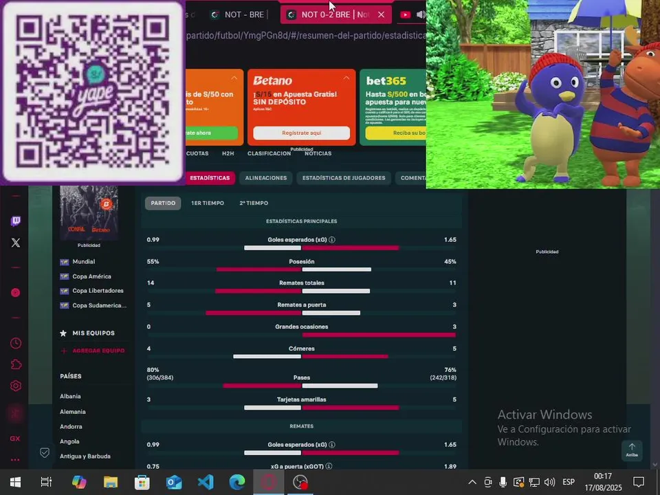
Task: Launch Copilot from the taskbar
Action: click(x=78, y=482)
